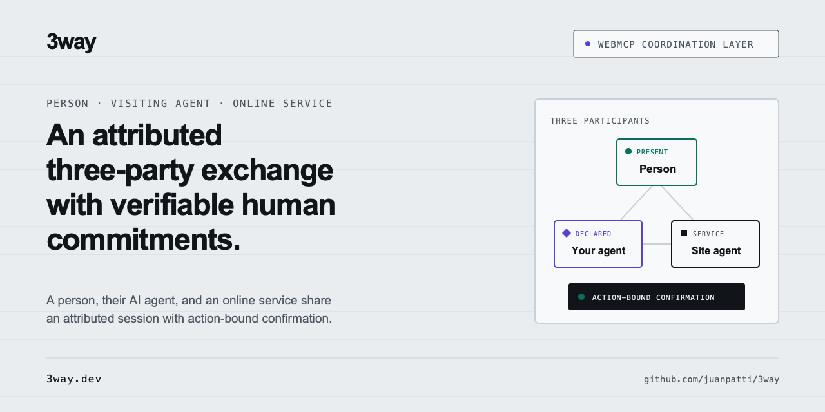Select the Your agent box
Screen dimensions: 825x412
pos(598,244)
